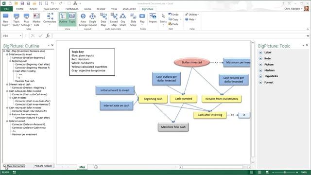Click the zoom slider handle

(285, 172)
